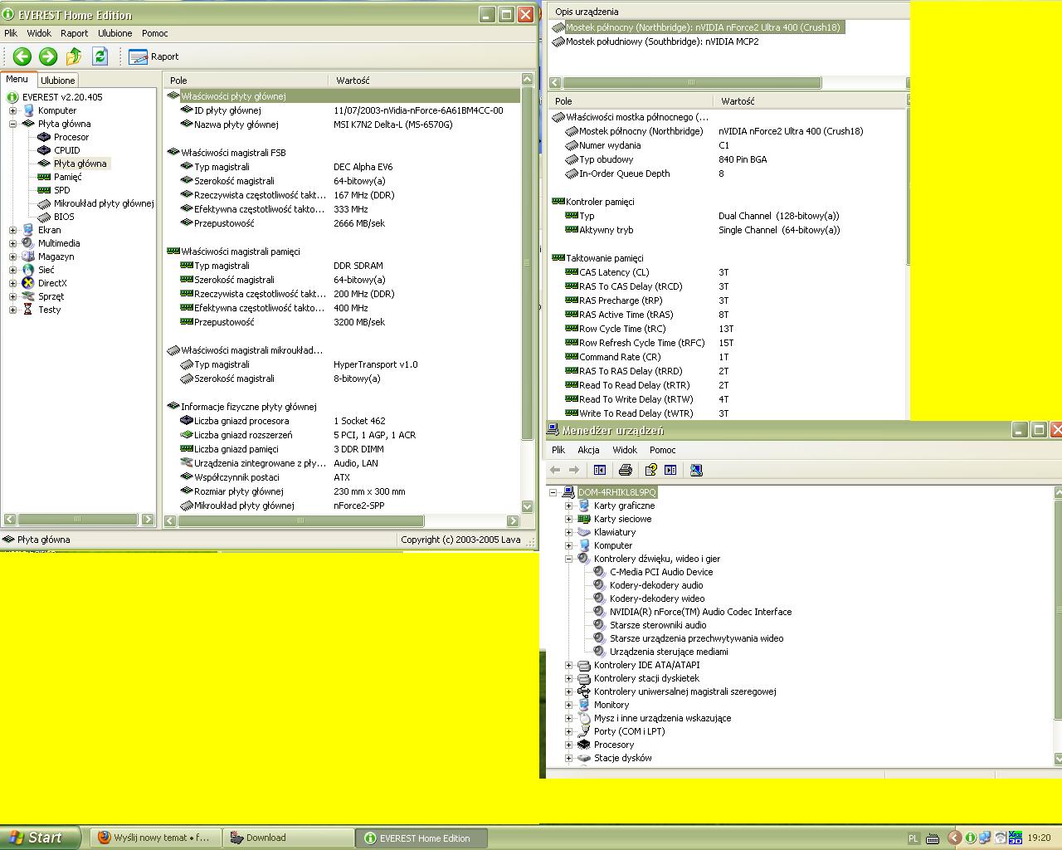Click the tray expand arrow icon
1062x850 pixels.
coord(954,838)
